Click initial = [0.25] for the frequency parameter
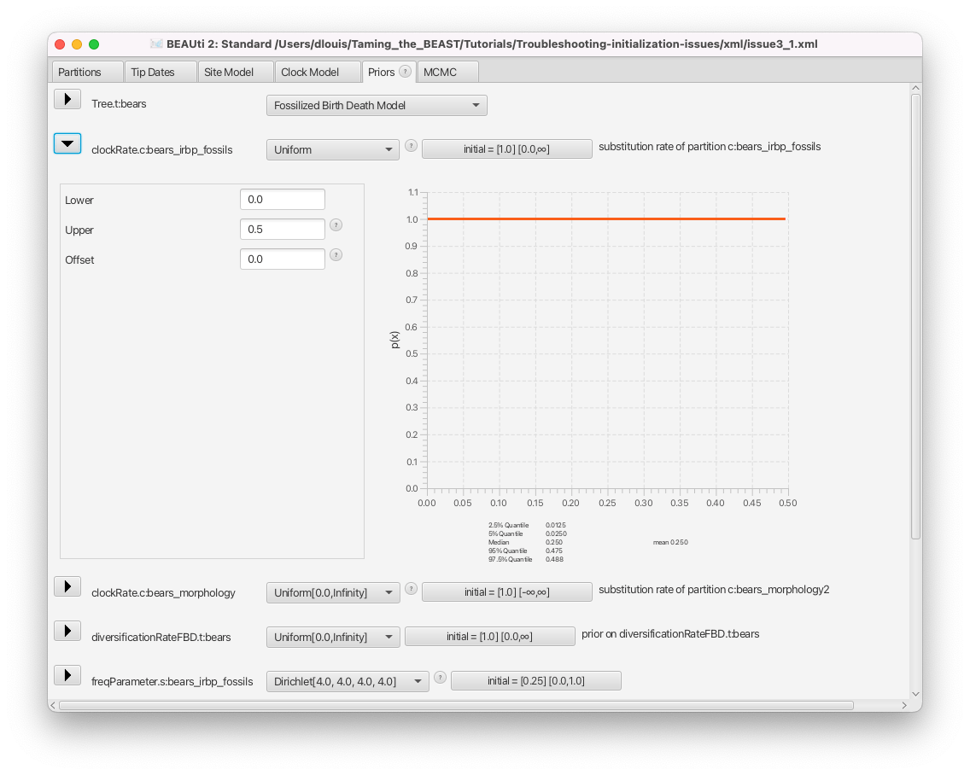The height and width of the screenshot is (775, 970). pos(535,680)
